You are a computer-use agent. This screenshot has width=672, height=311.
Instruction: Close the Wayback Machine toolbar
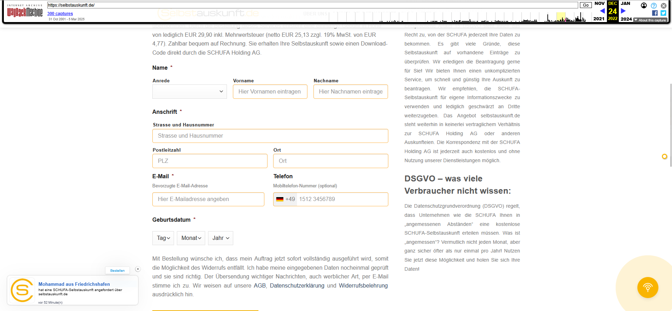pyautogui.click(x=664, y=6)
